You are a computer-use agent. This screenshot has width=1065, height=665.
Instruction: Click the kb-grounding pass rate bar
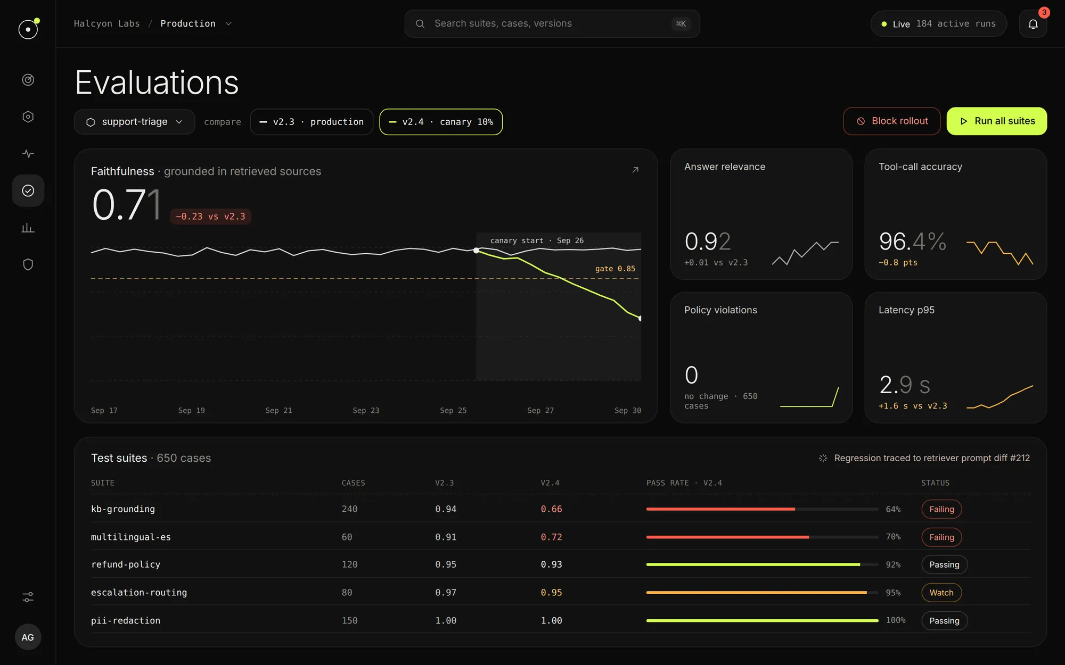pos(763,509)
